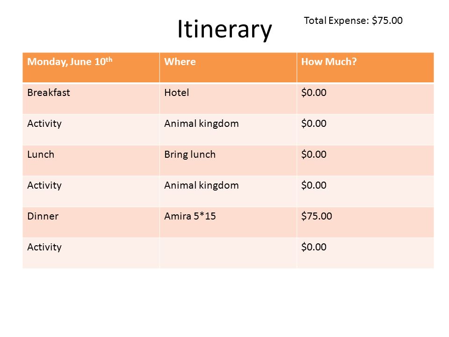
Task: Click the Monday, June 10th header cell
Action: [x=91, y=67]
